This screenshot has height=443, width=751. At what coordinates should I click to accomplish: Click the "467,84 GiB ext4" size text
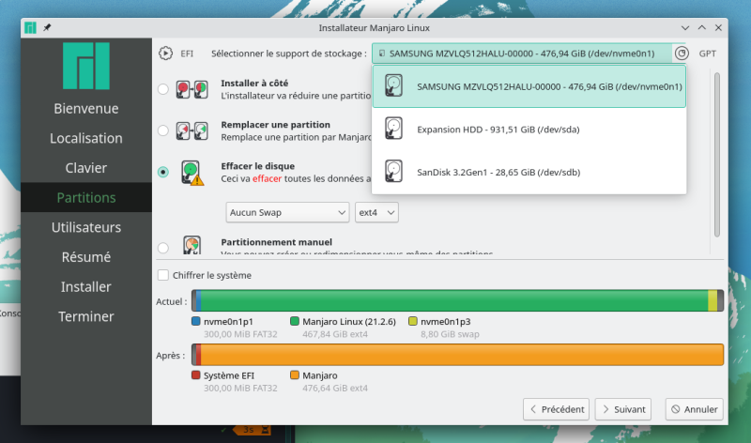(x=335, y=334)
